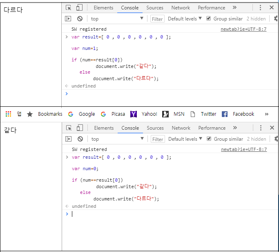Screen dimensions: 279x252
Task: Open Elements tab in lower DevTools
Action: point(104,128)
